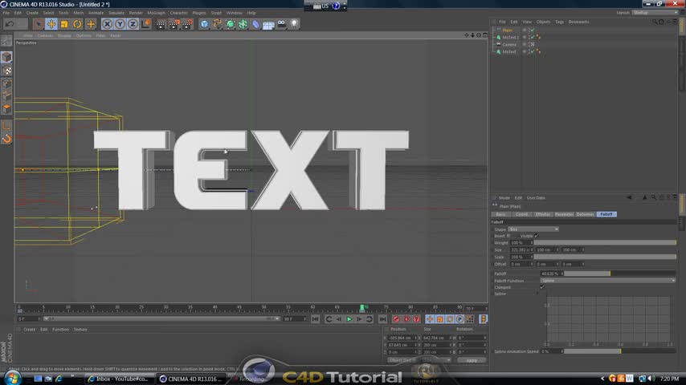Viewport: 686px width, 385px height.
Task: Add a light object icon
Action: [294, 23]
